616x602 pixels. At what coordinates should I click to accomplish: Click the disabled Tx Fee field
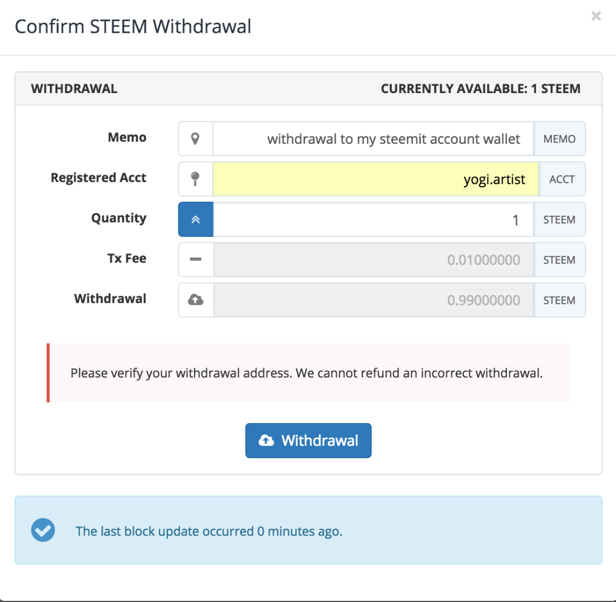374,260
